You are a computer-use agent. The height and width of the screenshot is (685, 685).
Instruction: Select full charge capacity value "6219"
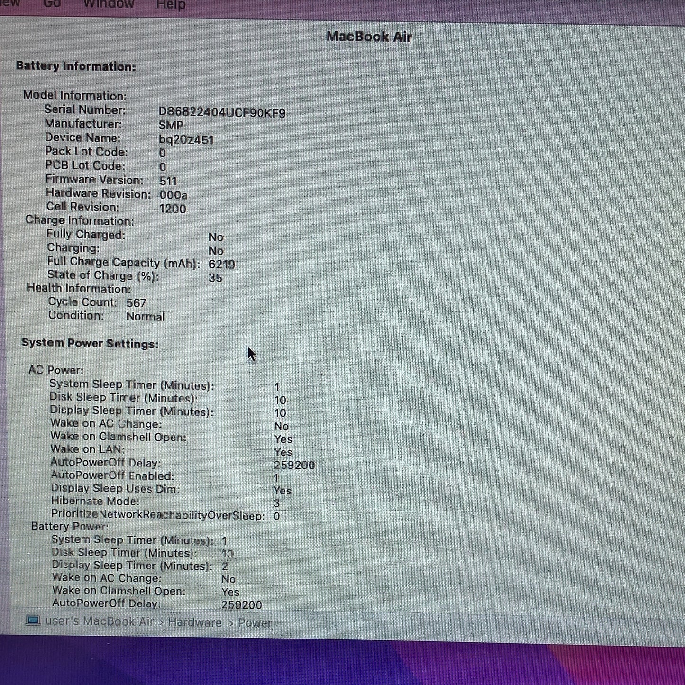click(x=222, y=264)
